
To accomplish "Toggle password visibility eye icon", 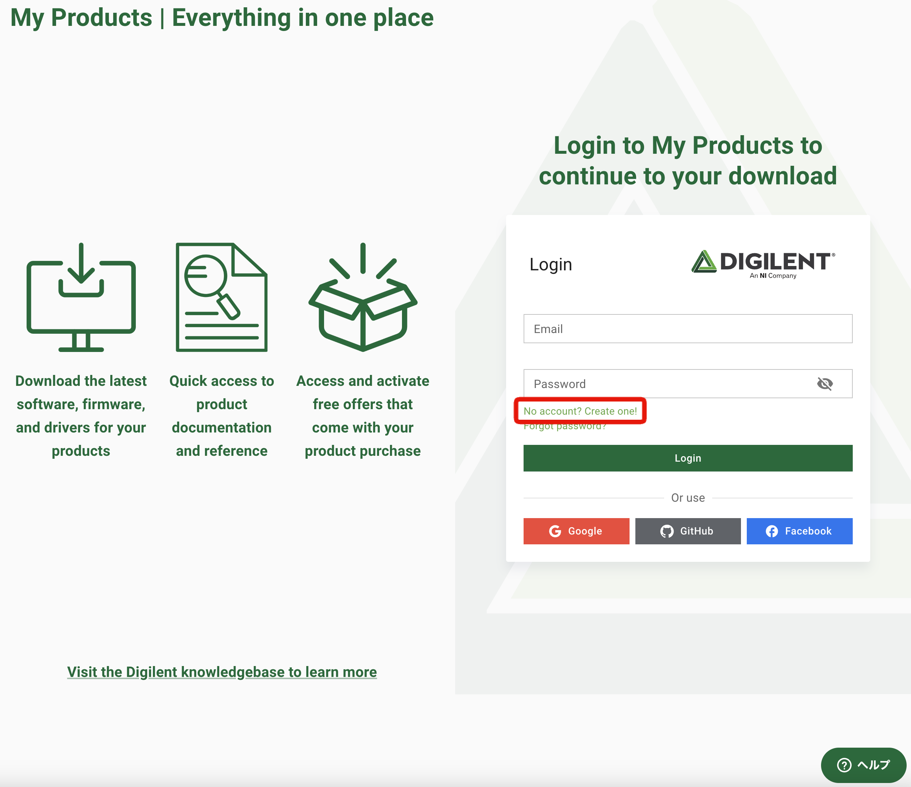I will coord(824,384).
